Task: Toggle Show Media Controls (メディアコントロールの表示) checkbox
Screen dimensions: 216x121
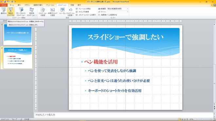Action: point(77,15)
